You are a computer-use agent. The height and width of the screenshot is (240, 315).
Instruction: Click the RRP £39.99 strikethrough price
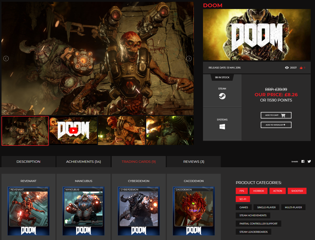pos(276,89)
